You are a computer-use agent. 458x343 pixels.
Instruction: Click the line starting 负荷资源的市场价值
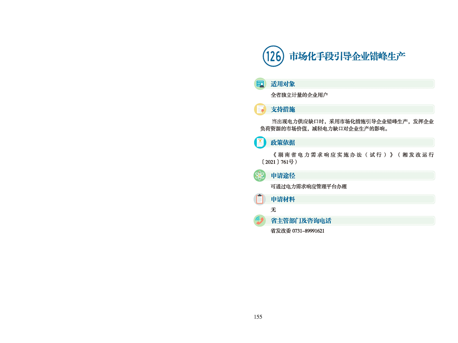(324, 129)
